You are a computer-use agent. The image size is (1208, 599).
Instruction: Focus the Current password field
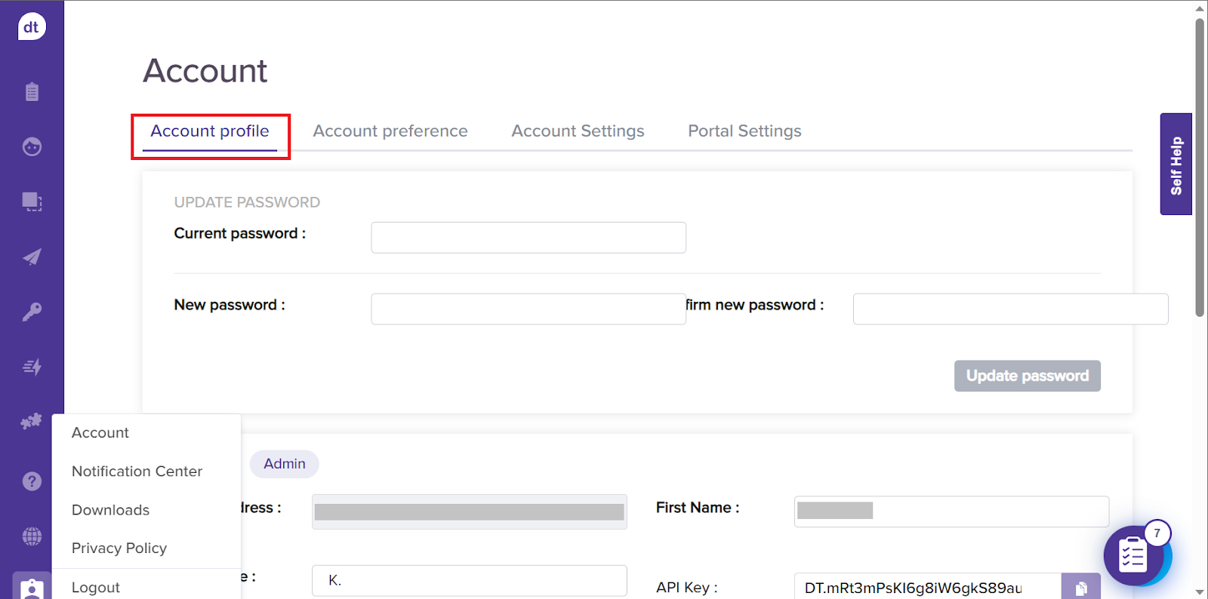(x=528, y=238)
